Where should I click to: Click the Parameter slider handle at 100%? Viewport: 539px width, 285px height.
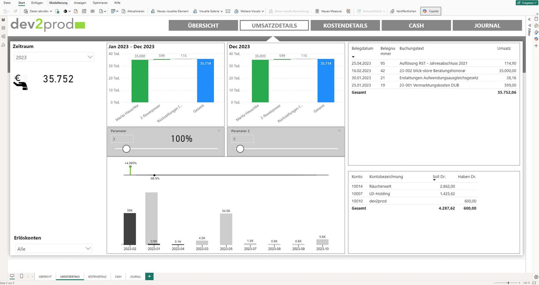[126, 148]
